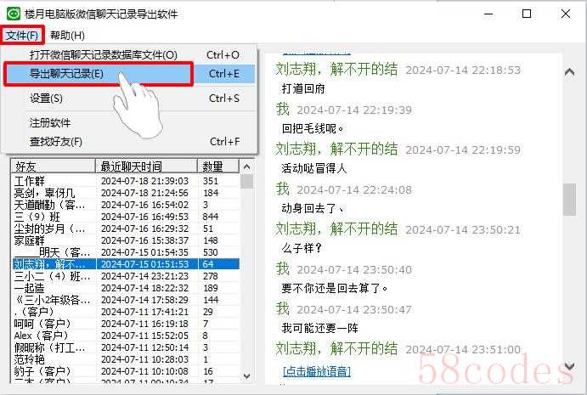Select the highlighted 刘志翔，解不… row
The width and height of the screenshot is (587, 395).
126,264
